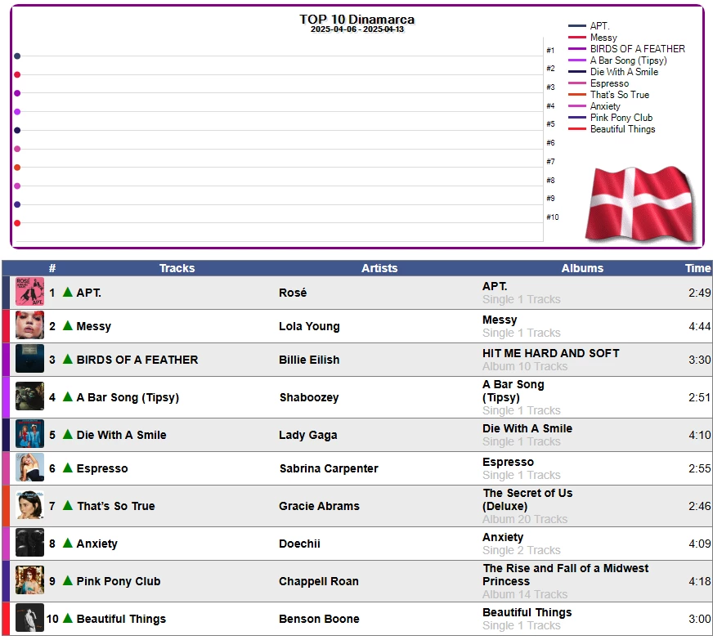Click the Time column header

(x=697, y=268)
